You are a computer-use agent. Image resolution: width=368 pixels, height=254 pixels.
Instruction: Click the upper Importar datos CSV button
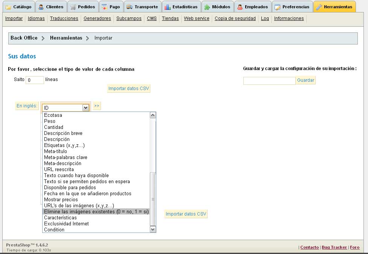(128, 89)
